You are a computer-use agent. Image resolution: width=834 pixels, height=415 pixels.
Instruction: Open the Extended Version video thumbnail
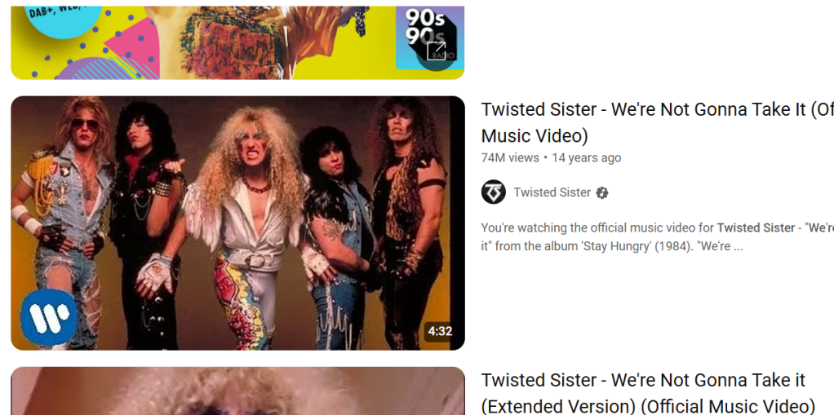pos(237,391)
